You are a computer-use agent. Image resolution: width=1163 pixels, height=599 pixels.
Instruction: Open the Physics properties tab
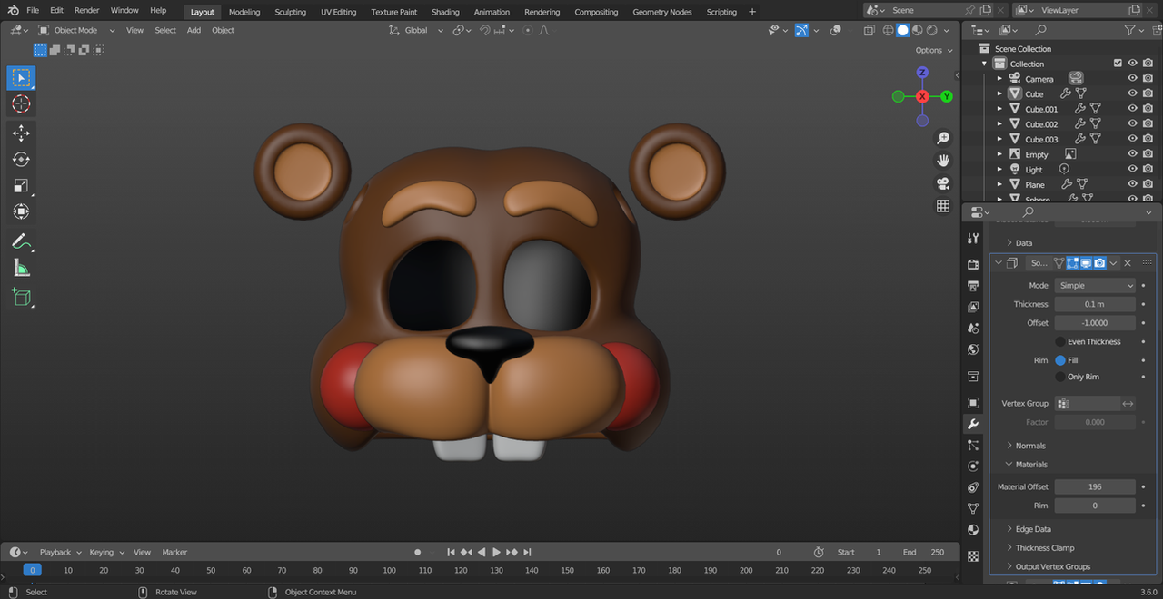tap(973, 466)
